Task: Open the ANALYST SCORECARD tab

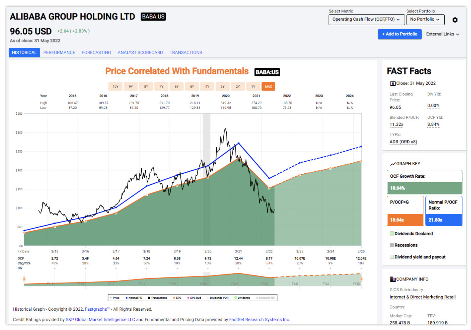Action: (x=140, y=52)
